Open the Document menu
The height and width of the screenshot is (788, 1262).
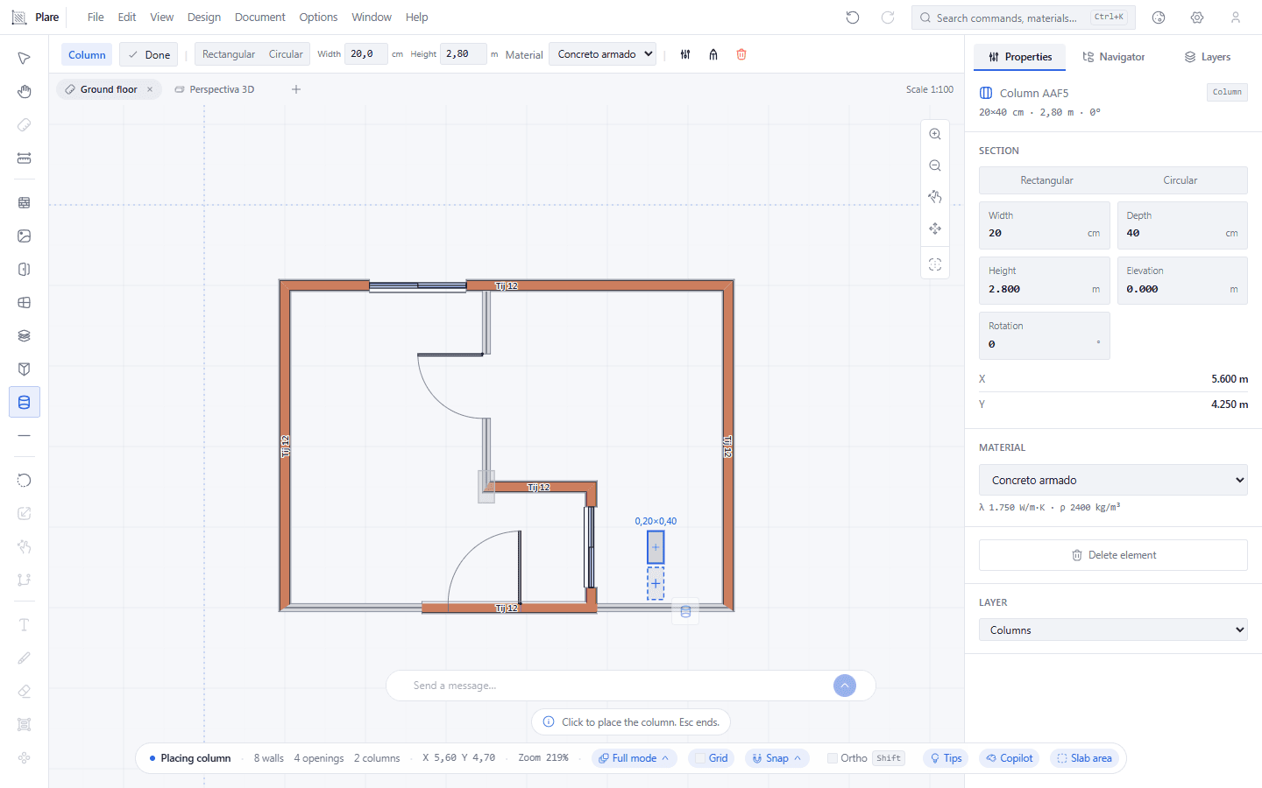pyautogui.click(x=260, y=18)
